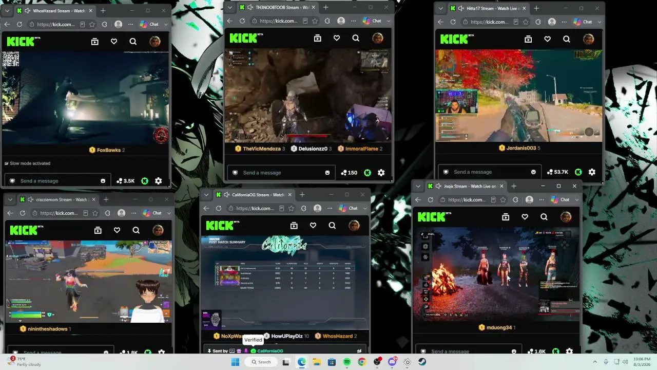657x370 pixels.
Task: Open channel points 150 in TH3NOOBTOO8 chat
Action: (x=349, y=173)
